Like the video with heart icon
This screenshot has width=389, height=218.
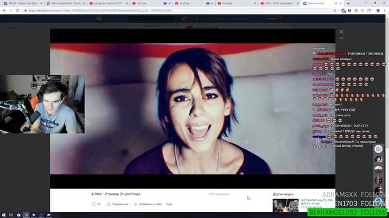coord(94,204)
